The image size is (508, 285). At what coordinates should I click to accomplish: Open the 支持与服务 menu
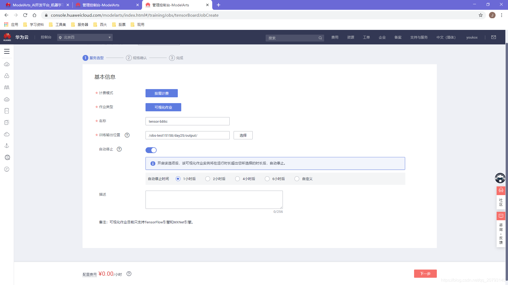(x=419, y=37)
